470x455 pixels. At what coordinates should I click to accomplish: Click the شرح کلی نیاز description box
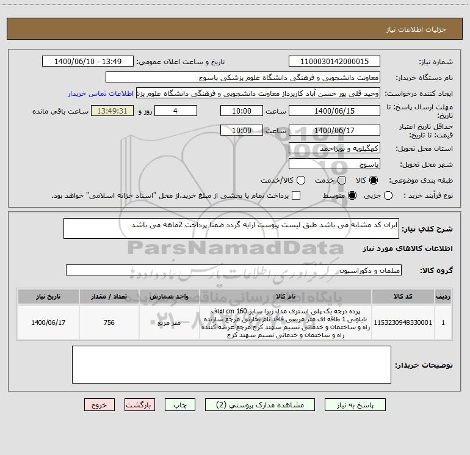(231, 228)
